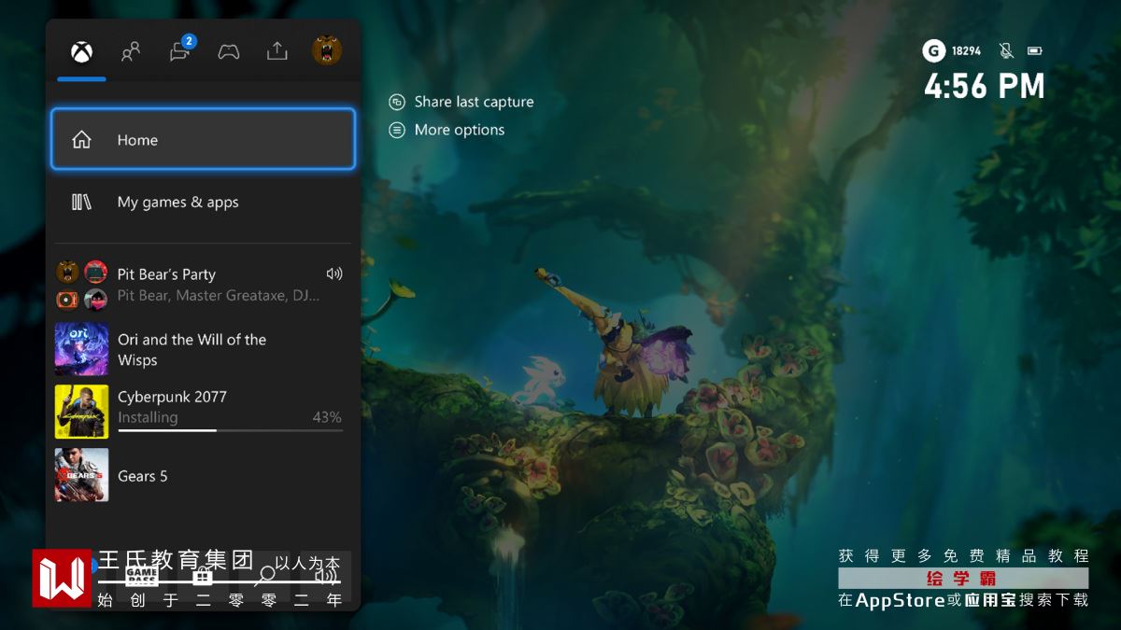Click the 'Installing' status text

pyautogui.click(x=148, y=417)
